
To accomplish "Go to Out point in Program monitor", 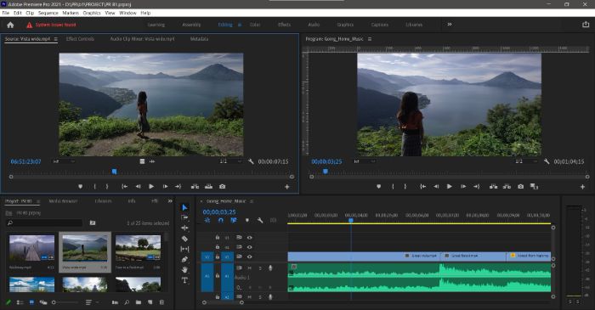I will (x=477, y=187).
